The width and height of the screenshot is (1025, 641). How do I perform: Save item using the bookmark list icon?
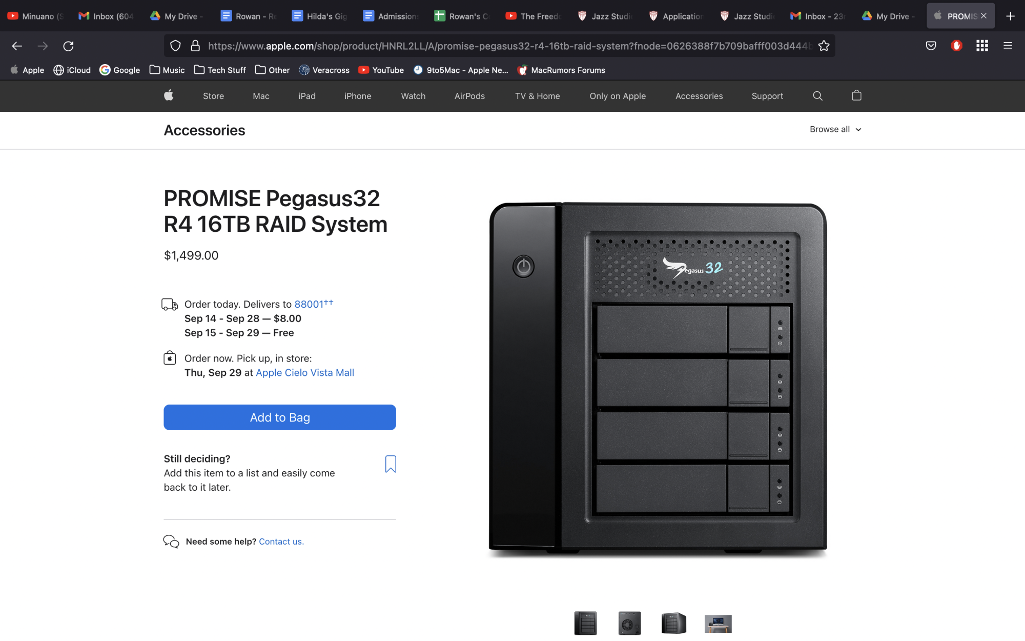[x=391, y=464]
